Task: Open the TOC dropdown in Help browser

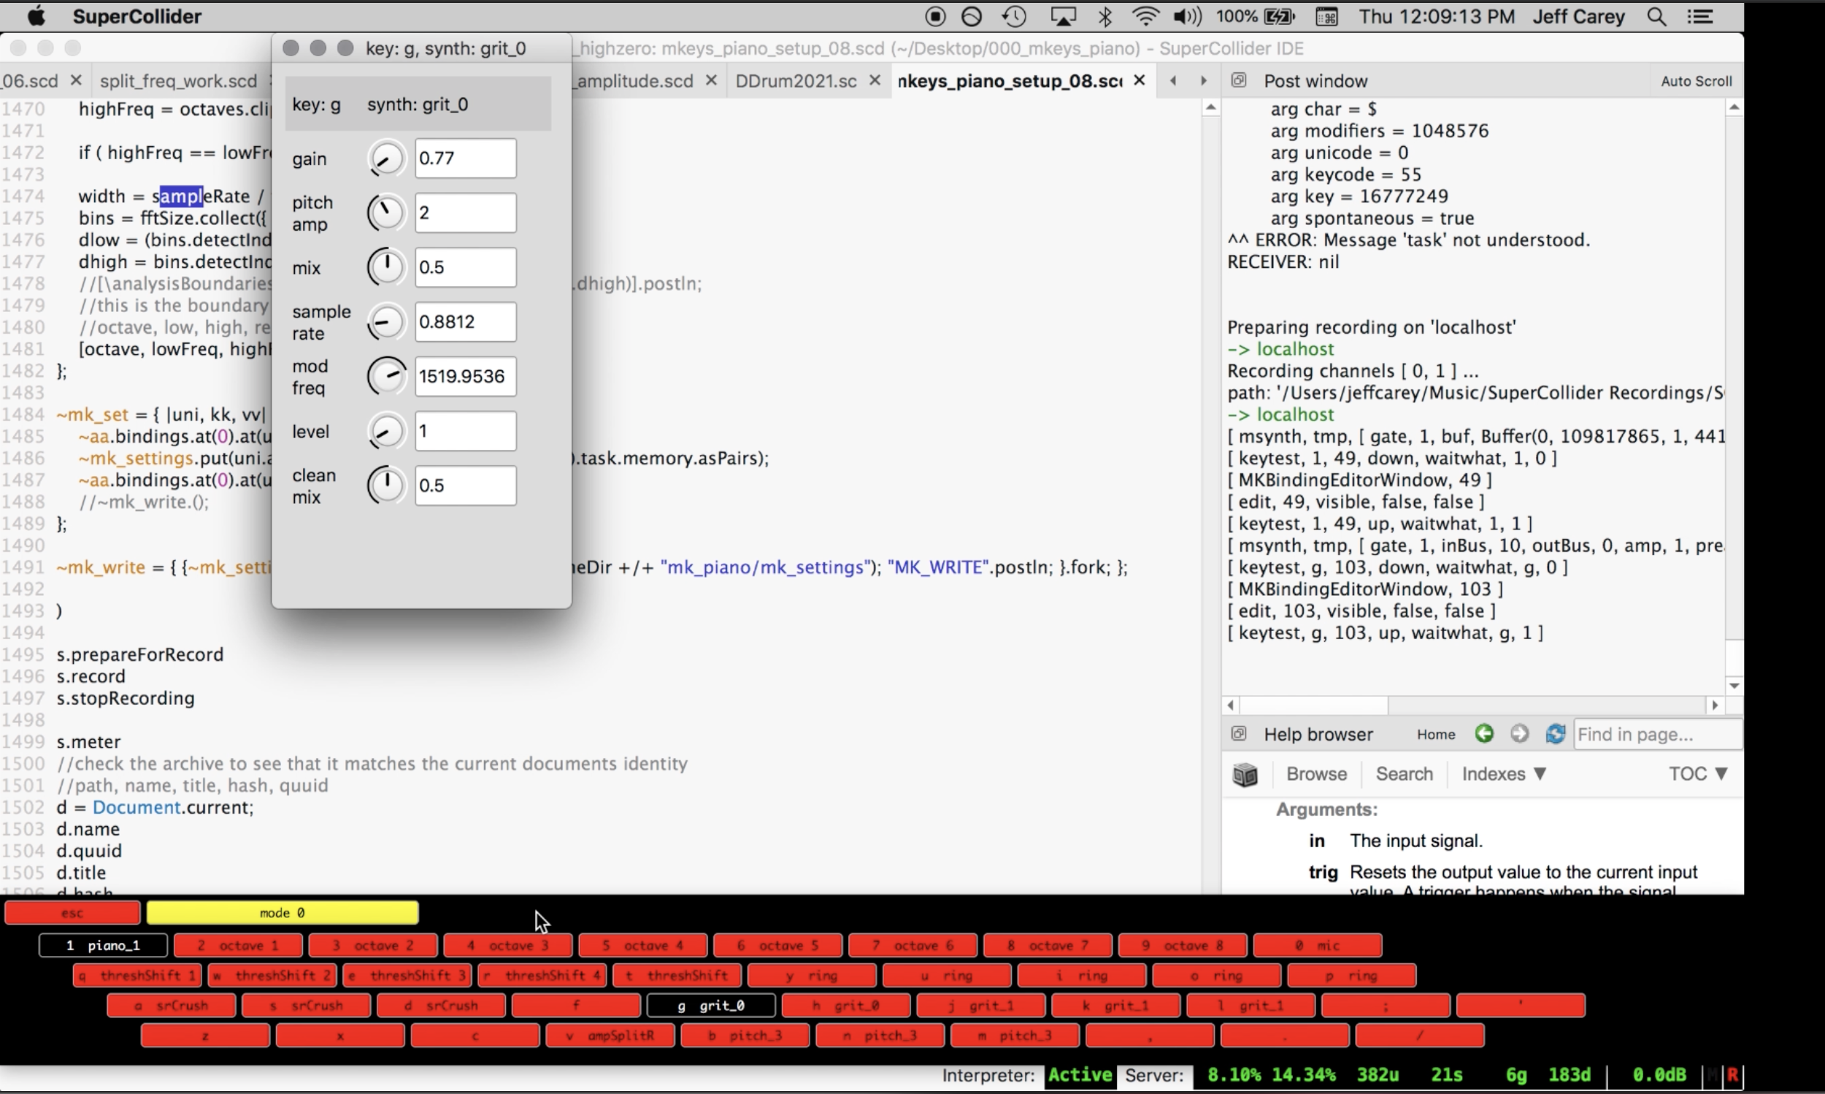Action: click(1698, 774)
